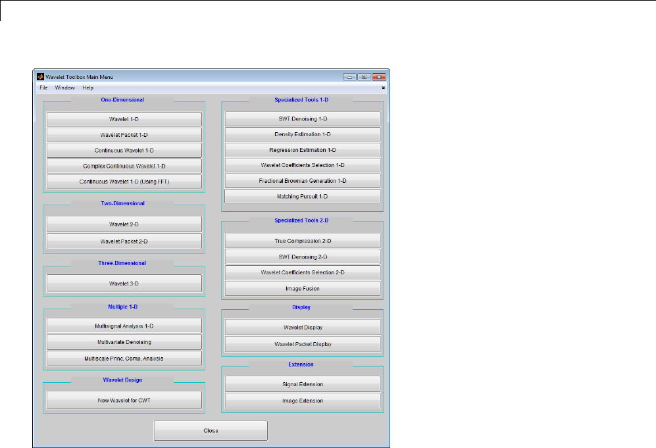This screenshot has height=448, width=656.
Task: Select Matching Pursuit 1-D
Action: (x=303, y=197)
